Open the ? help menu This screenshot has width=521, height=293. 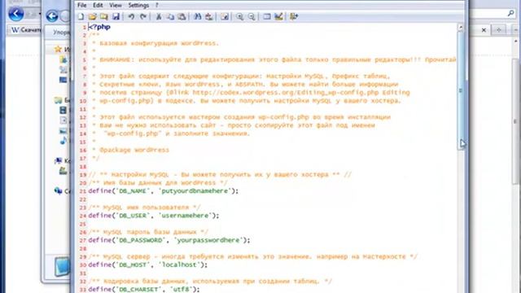pyautogui.click(x=157, y=6)
